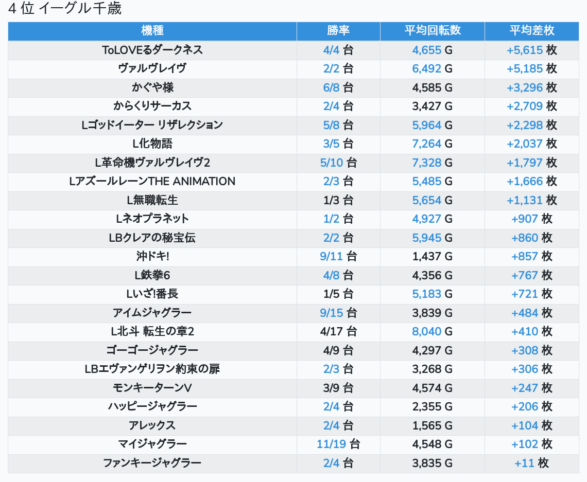Click LアズールレーンTHE ANIMATION row
The image size is (587, 482).
coord(152,181)
